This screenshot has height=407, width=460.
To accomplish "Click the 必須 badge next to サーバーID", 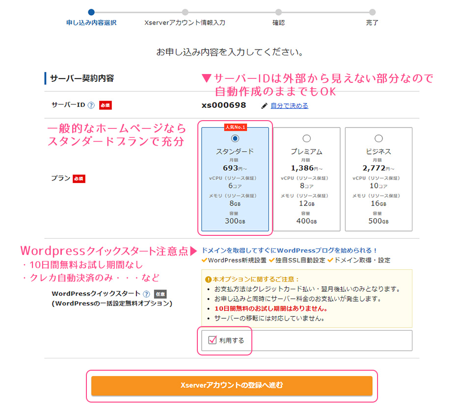I will tap(106, 105).
